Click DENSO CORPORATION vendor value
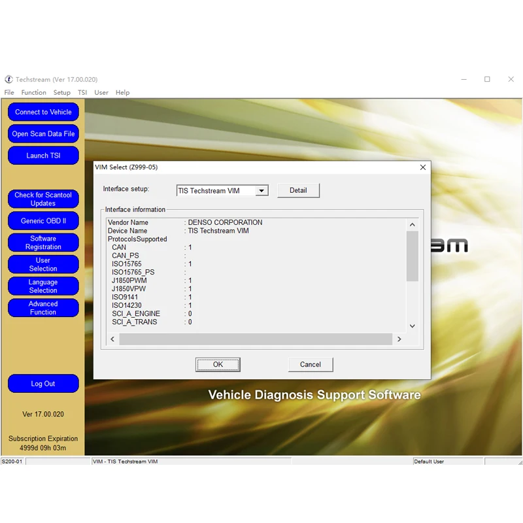 [x=225, y=222]
